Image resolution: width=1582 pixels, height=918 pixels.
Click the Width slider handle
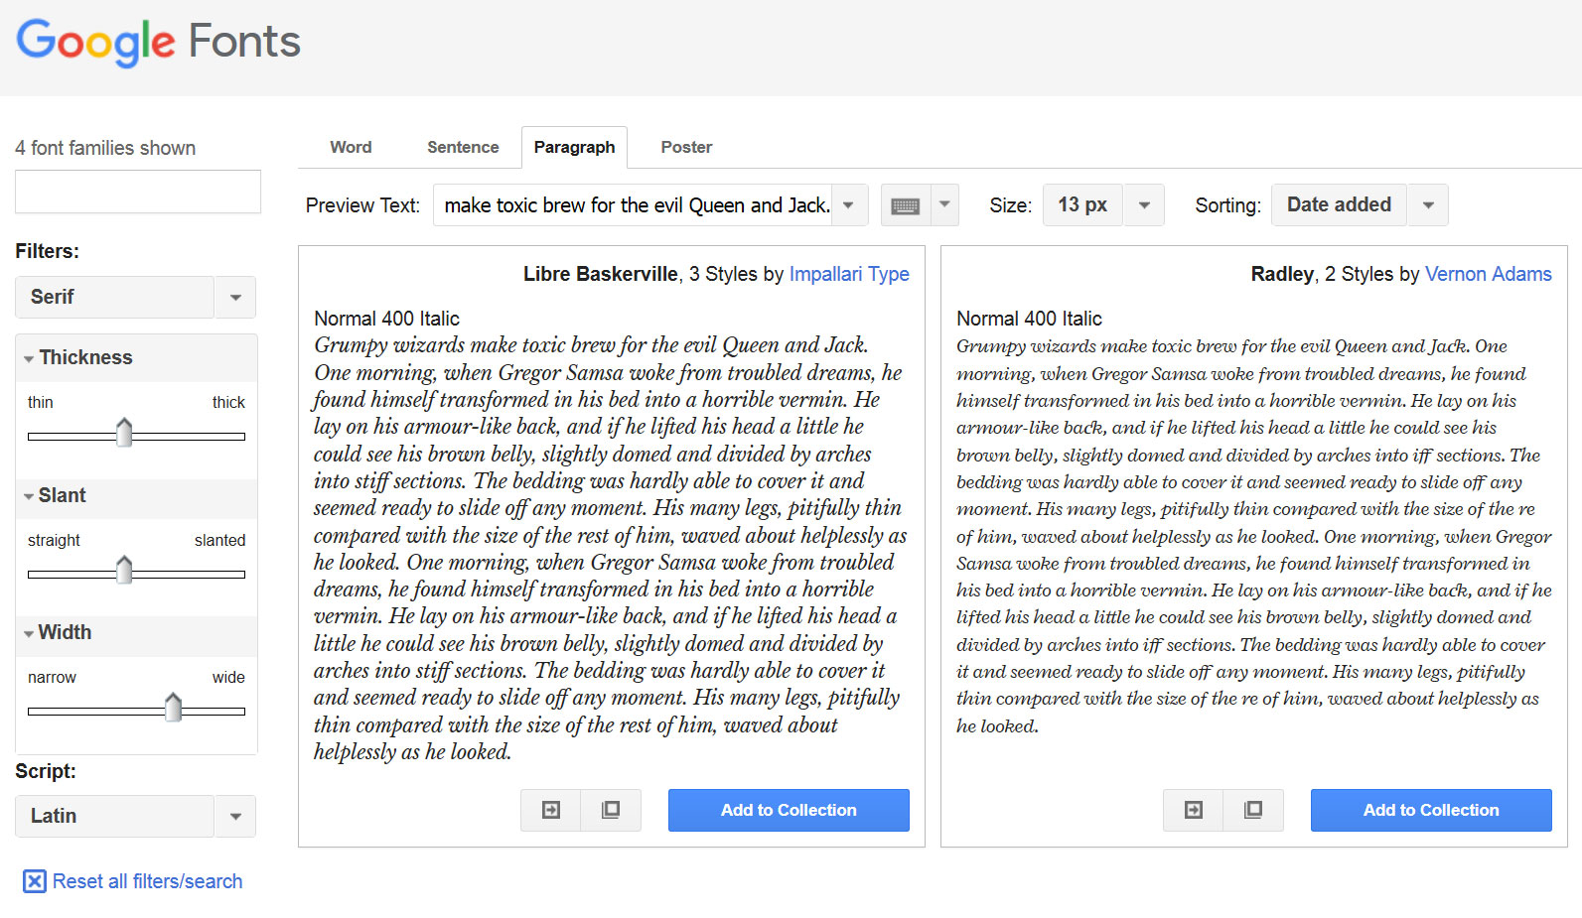(173, 708)
